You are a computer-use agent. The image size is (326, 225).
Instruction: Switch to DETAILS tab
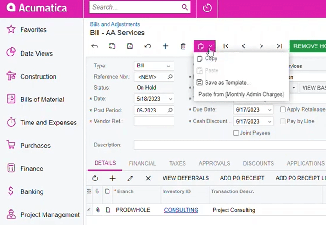[x=105, y=163]
